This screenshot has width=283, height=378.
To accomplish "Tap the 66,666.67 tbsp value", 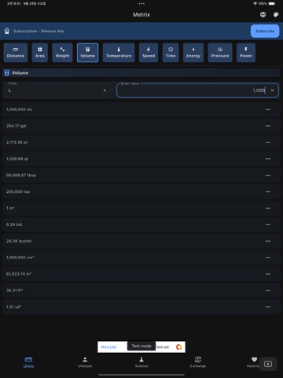I will click(x=21, y=176).
